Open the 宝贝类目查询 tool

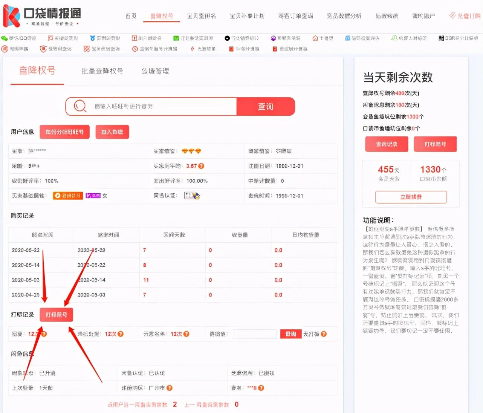105,49
